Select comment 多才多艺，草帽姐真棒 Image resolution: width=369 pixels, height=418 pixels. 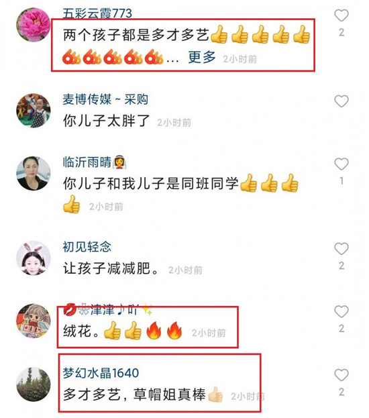click(x=134, y=395)
